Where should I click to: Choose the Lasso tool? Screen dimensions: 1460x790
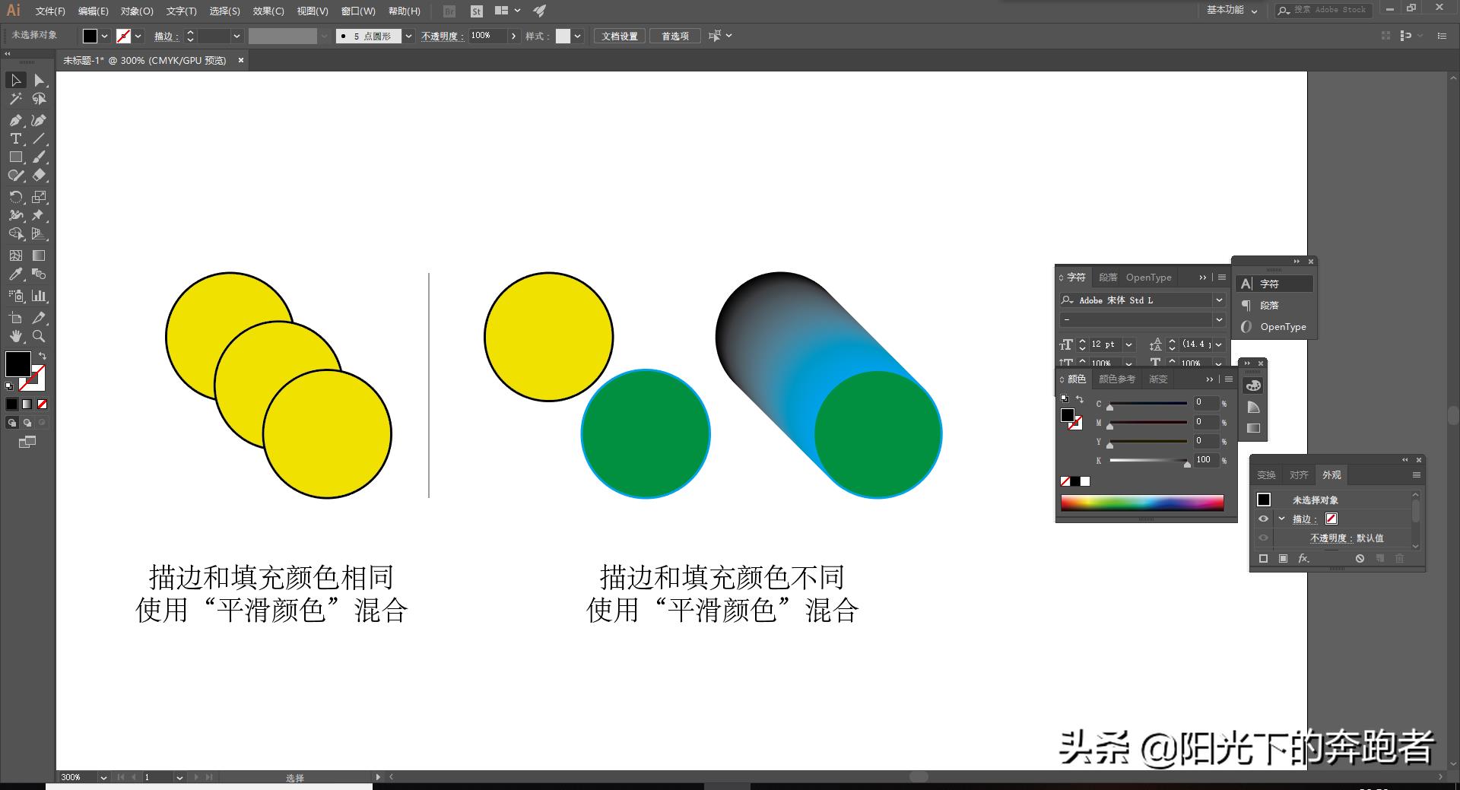(39, 99)
